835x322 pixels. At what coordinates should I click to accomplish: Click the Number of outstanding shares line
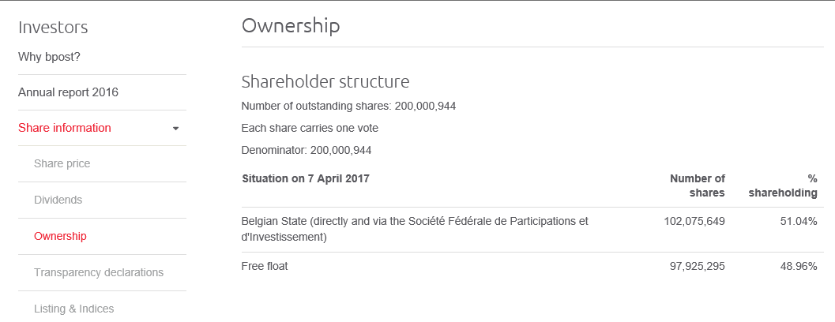[x=348, y=106]
